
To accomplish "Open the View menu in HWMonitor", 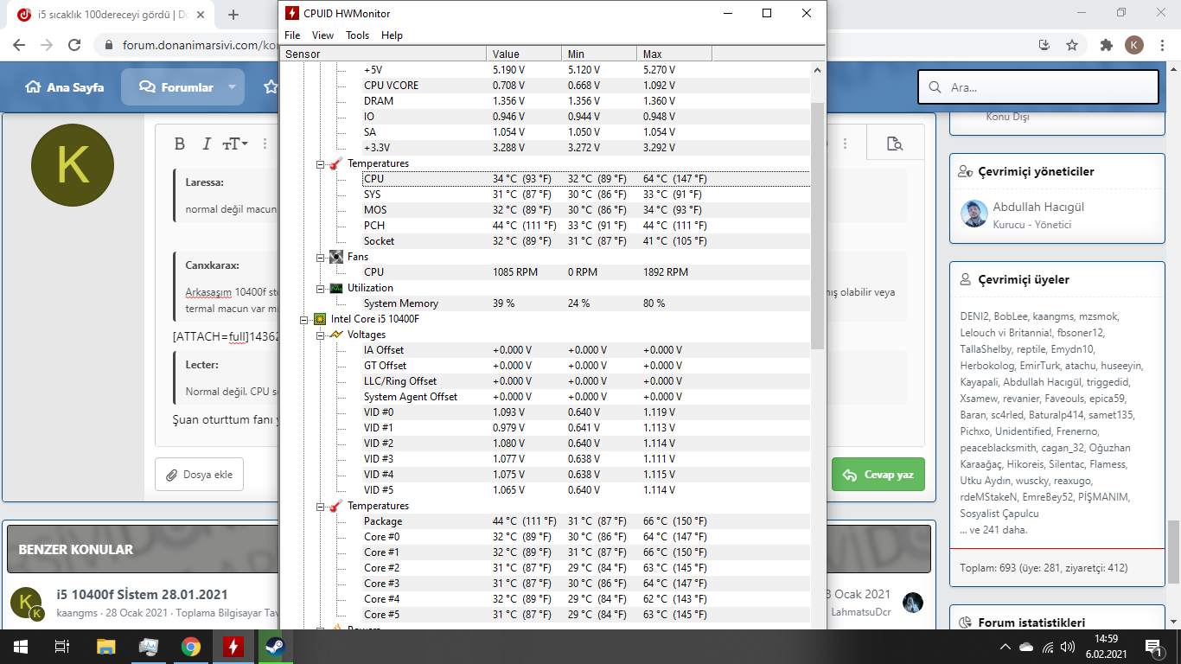I will 322,35.
